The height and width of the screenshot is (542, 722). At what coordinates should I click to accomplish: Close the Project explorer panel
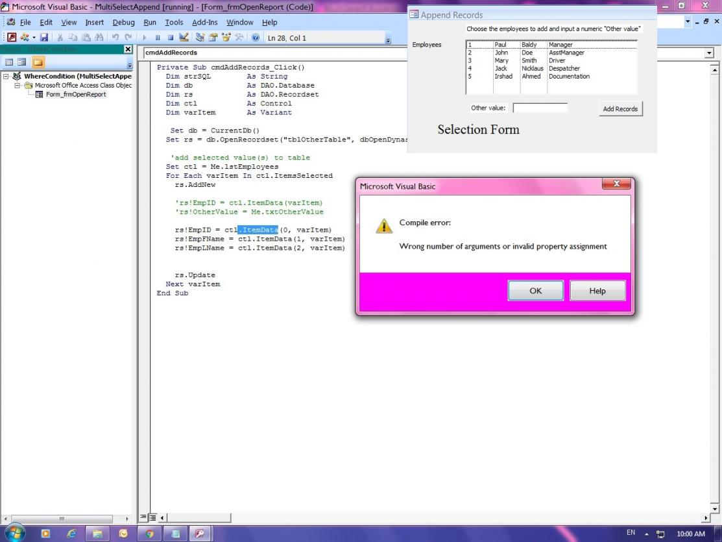tap(128, 49)
